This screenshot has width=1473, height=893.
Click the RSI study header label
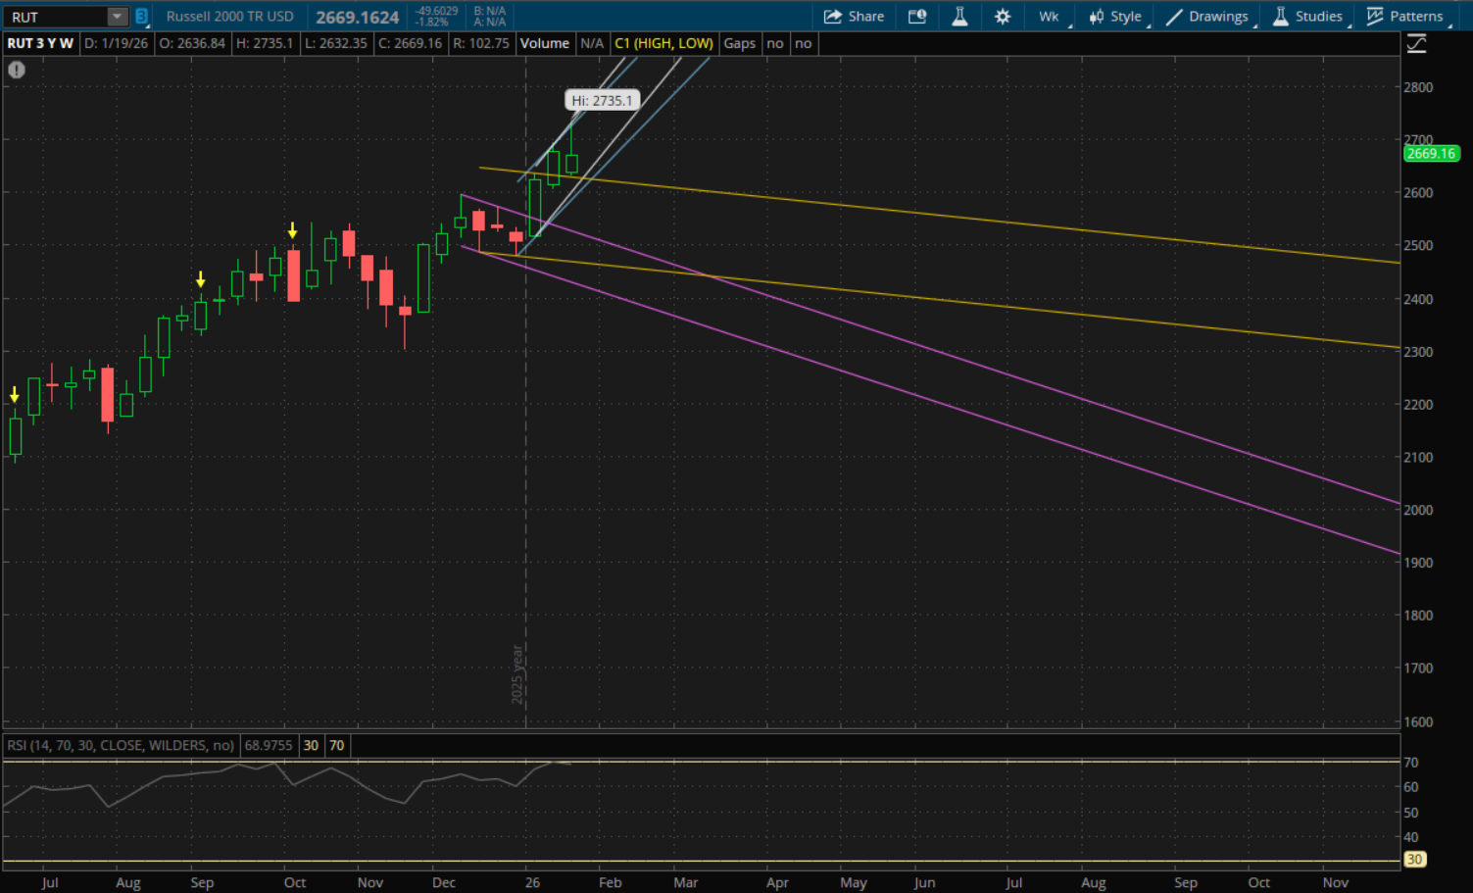121,745
